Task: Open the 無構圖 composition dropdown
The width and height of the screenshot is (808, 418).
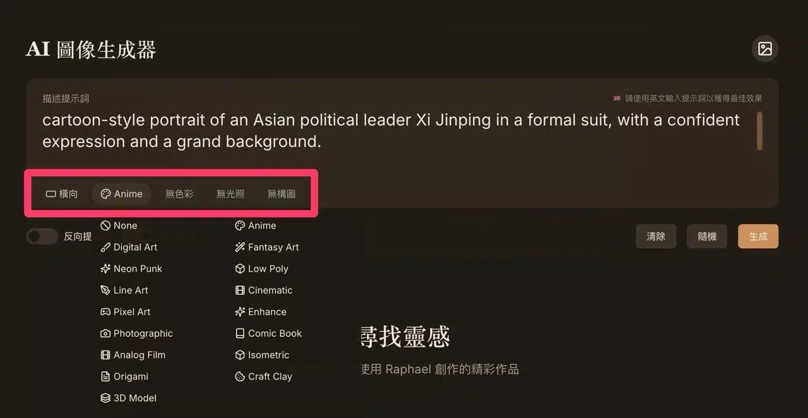Action: click(x=282, y=194)
